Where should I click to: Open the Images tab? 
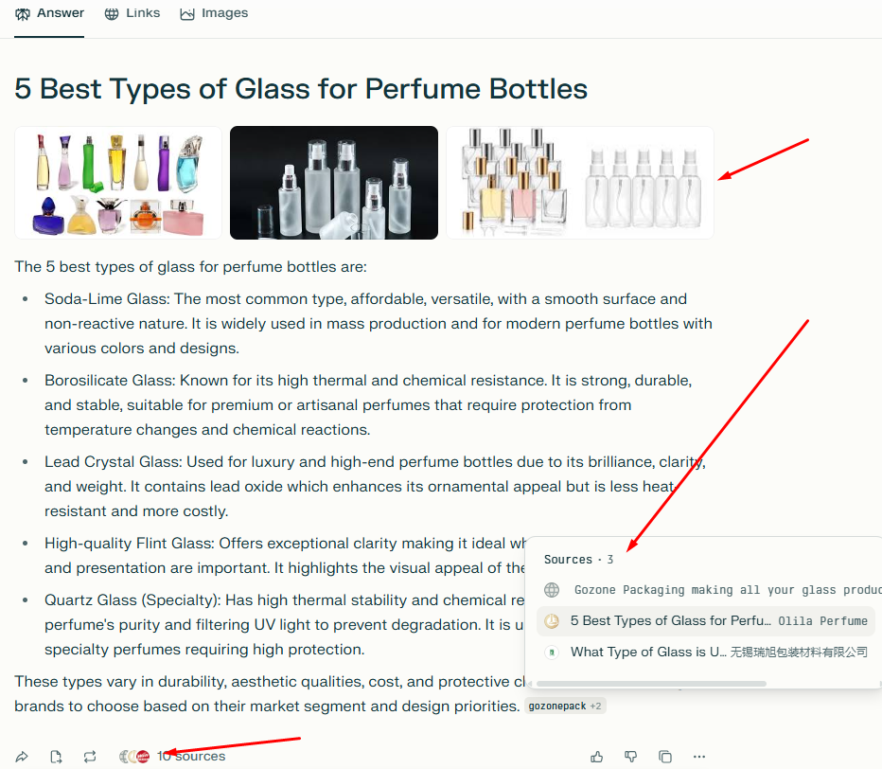214,13
